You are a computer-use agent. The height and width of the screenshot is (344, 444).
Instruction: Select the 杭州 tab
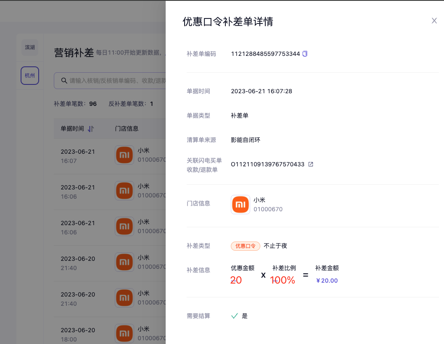30,76
